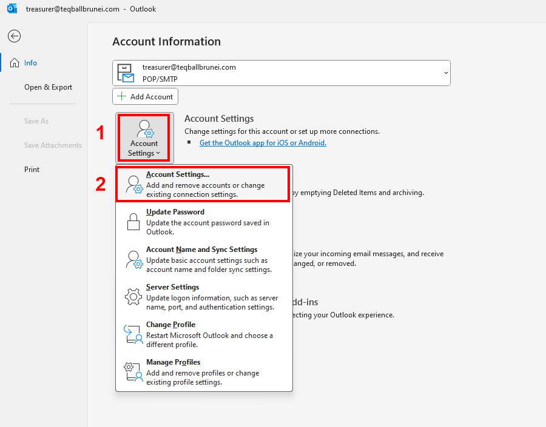Click the Home icon beside Info

pyautogui.click(x=15, y=63)
